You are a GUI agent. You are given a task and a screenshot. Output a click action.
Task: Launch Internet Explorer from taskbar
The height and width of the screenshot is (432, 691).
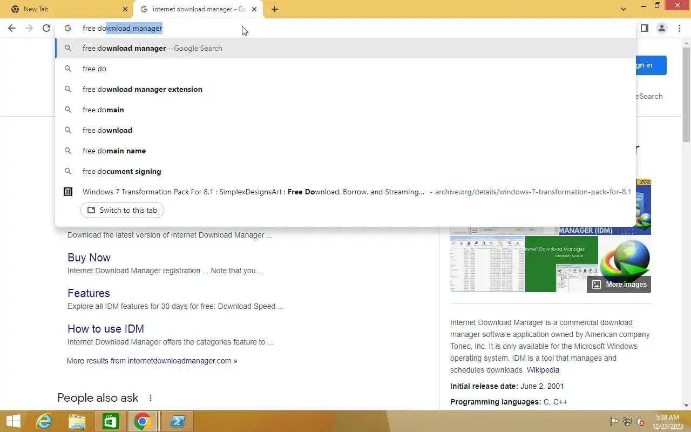point(44,421)
